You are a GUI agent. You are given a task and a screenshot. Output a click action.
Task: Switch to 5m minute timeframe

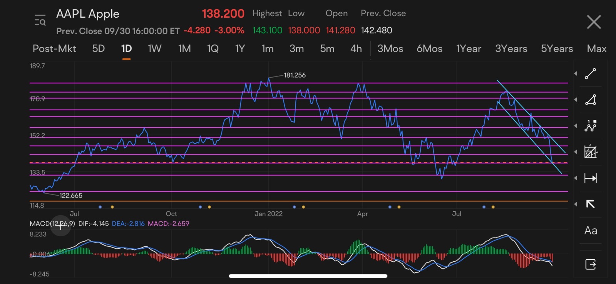pyautogui.click(x=327, y=49)
